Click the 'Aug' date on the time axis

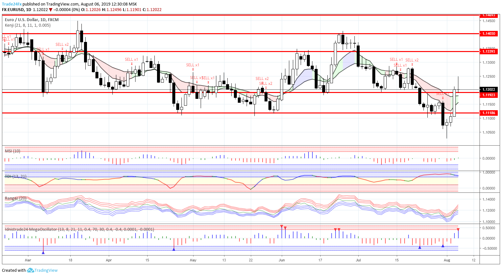[447, 260]
